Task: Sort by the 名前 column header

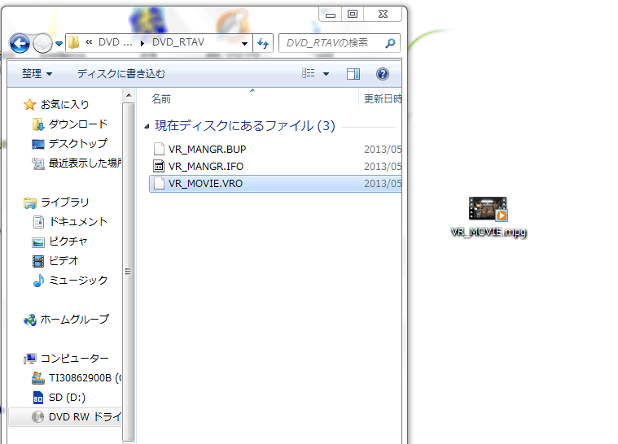Action: [x=161, y=98]
